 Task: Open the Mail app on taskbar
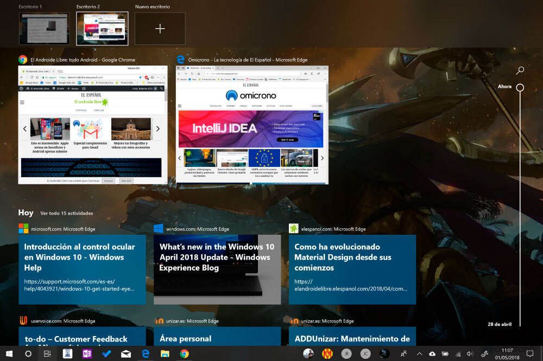click(126, 353)
